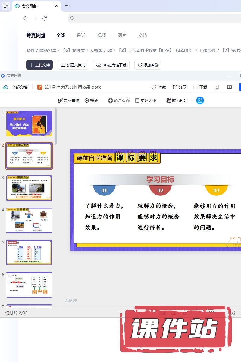Switch to 实际大小 actual size view

[x=145, y=100]
